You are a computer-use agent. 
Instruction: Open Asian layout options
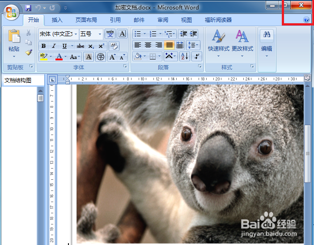[170, 56]
